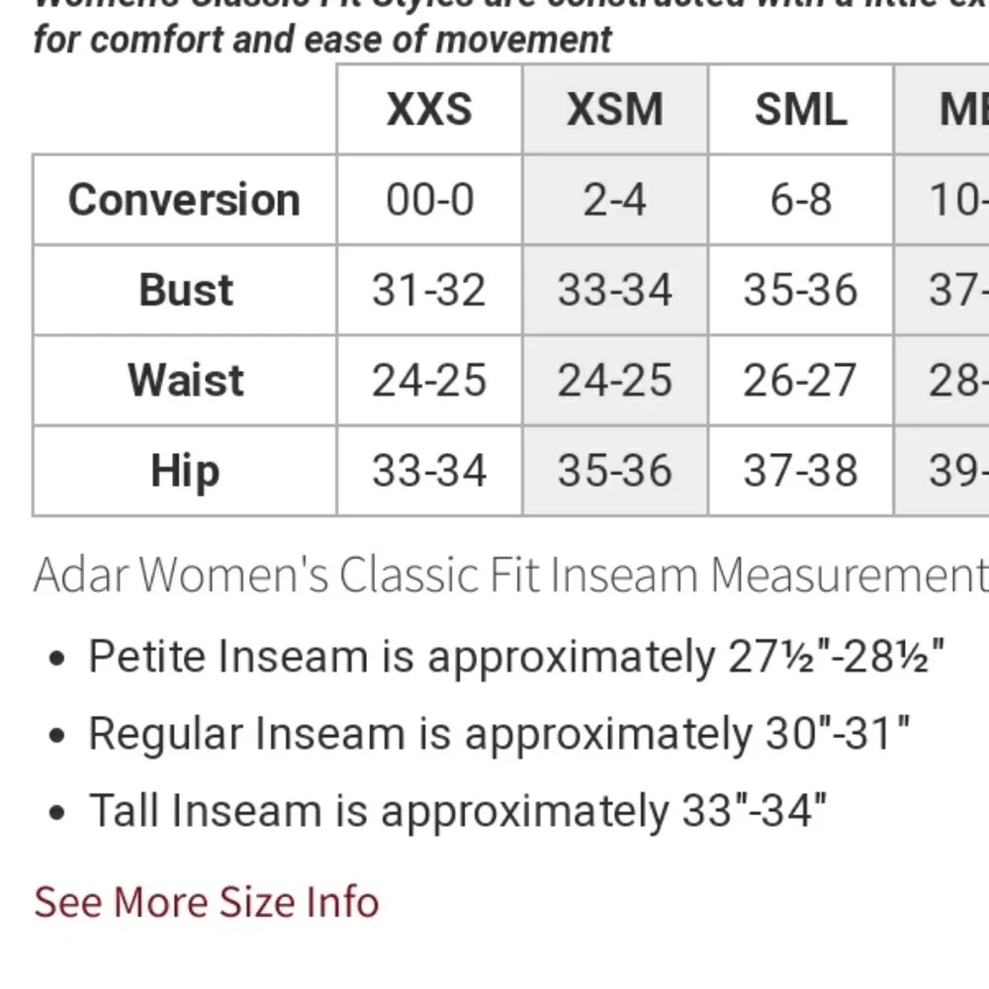This screenshot has width=989, height=989.
Task: Click the 35-36 bust cell under SML
Action: (x=800, y=290)
